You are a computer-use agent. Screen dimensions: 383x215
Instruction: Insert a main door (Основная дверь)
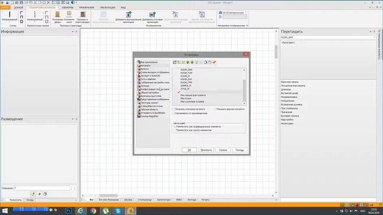pos(57,17)
